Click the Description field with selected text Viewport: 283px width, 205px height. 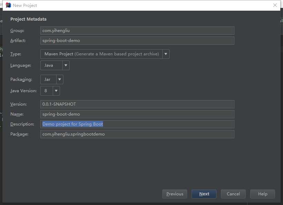(137, 124)
